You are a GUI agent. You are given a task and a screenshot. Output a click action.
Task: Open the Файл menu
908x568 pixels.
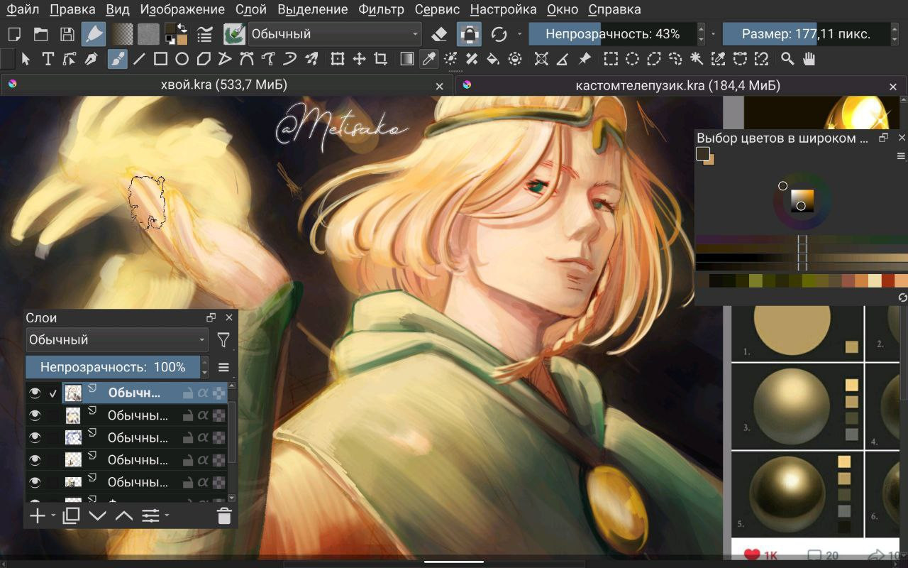[23, 9]
